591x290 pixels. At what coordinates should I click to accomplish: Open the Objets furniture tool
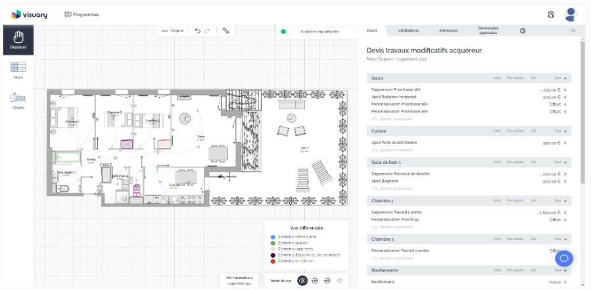pos(18,101)
